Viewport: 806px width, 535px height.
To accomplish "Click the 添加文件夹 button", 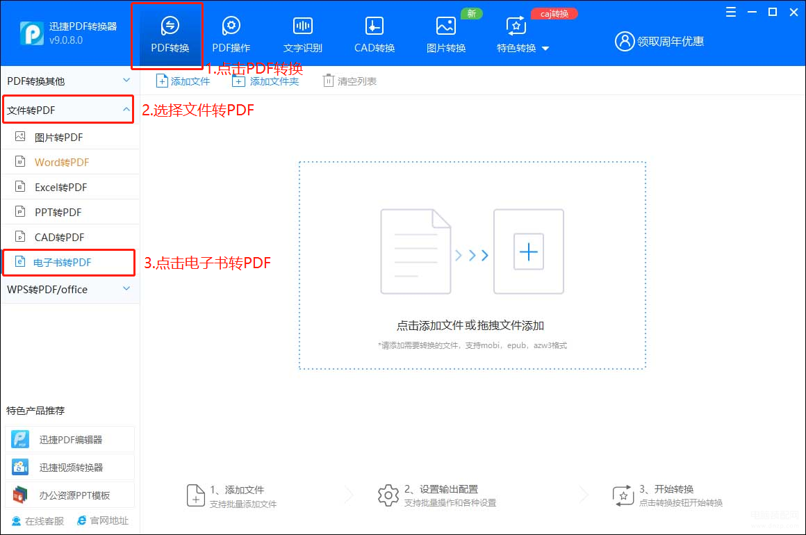I will point(265,81).
